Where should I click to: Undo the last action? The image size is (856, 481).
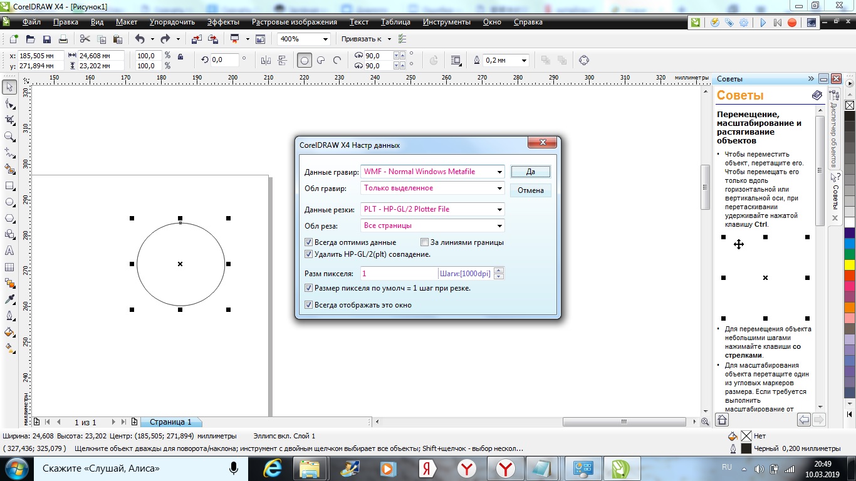pos(140,39)
